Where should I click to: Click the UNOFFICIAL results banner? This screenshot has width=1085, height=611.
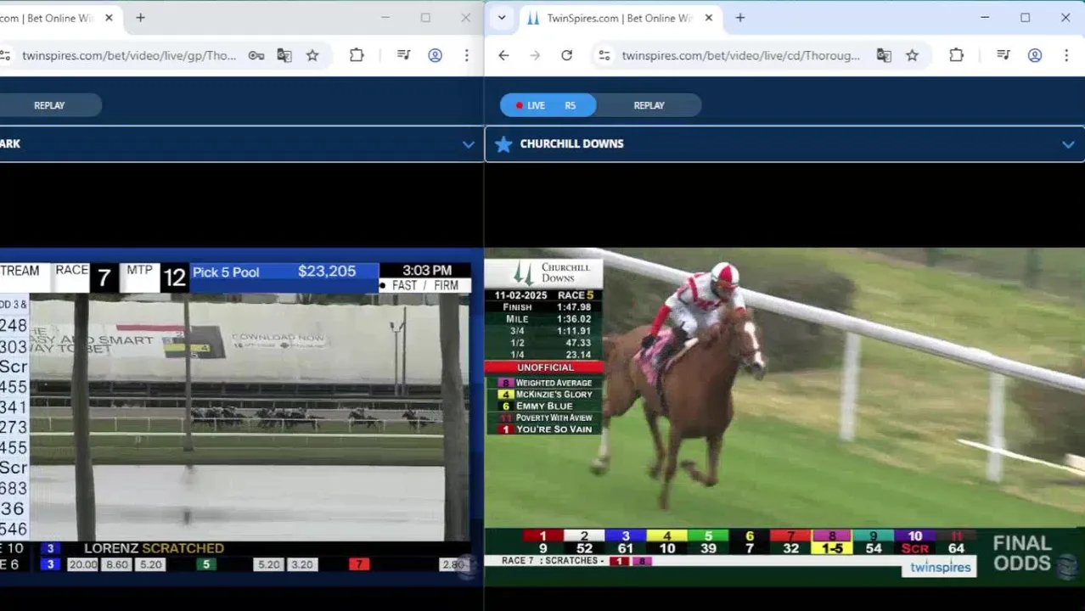[x=544, y=367]
